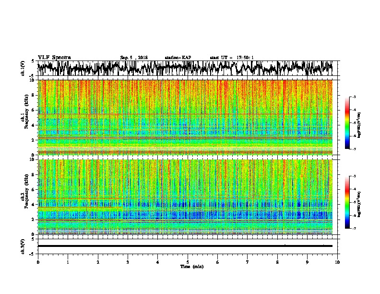Click the ch.2 colorbar's "-7" tick label

[x=354, y=228]
